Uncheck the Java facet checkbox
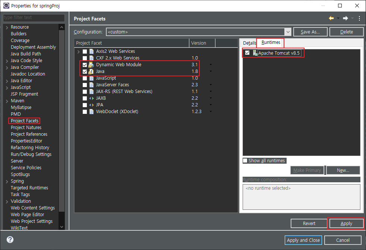Viewport: 366px width, 250px height. [85, 72]
